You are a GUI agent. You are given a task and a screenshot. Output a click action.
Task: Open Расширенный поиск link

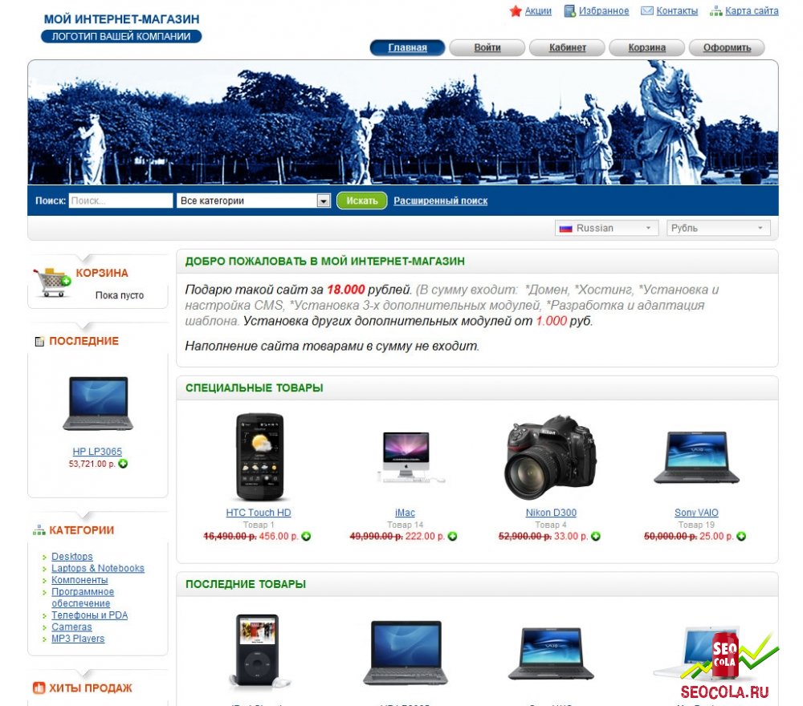(440, 201)
